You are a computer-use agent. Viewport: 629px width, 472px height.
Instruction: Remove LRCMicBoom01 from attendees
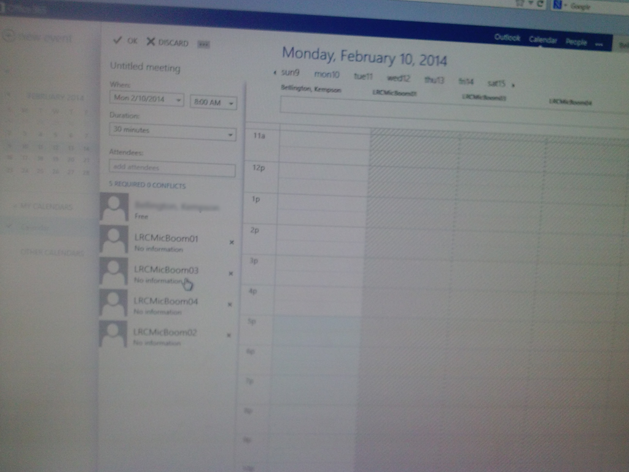click(232, 242)
